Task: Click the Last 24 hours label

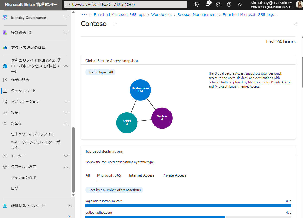Action: (x=281, y=42)
